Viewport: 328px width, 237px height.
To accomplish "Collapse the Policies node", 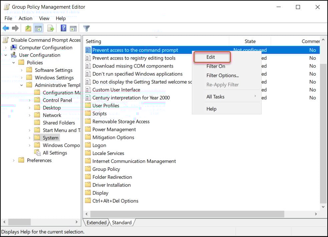I will (x=14, y=63).
